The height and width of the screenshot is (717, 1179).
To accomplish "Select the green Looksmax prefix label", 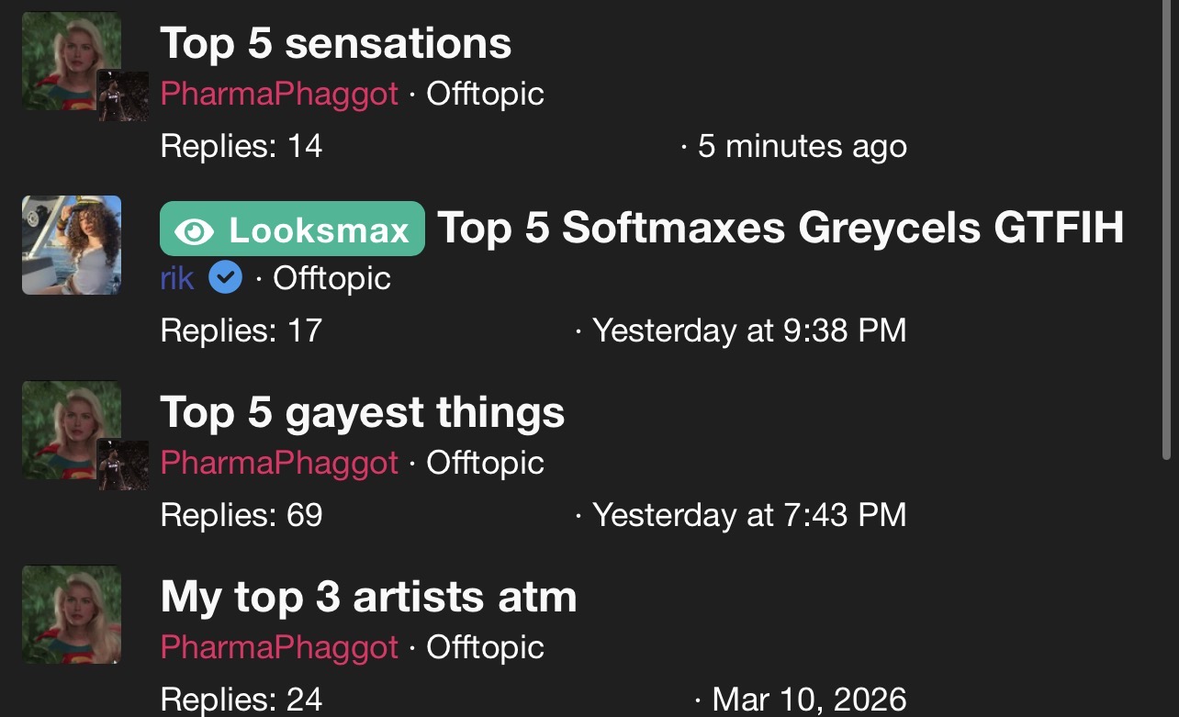I will pyautogui.click(x=292, y=229).
